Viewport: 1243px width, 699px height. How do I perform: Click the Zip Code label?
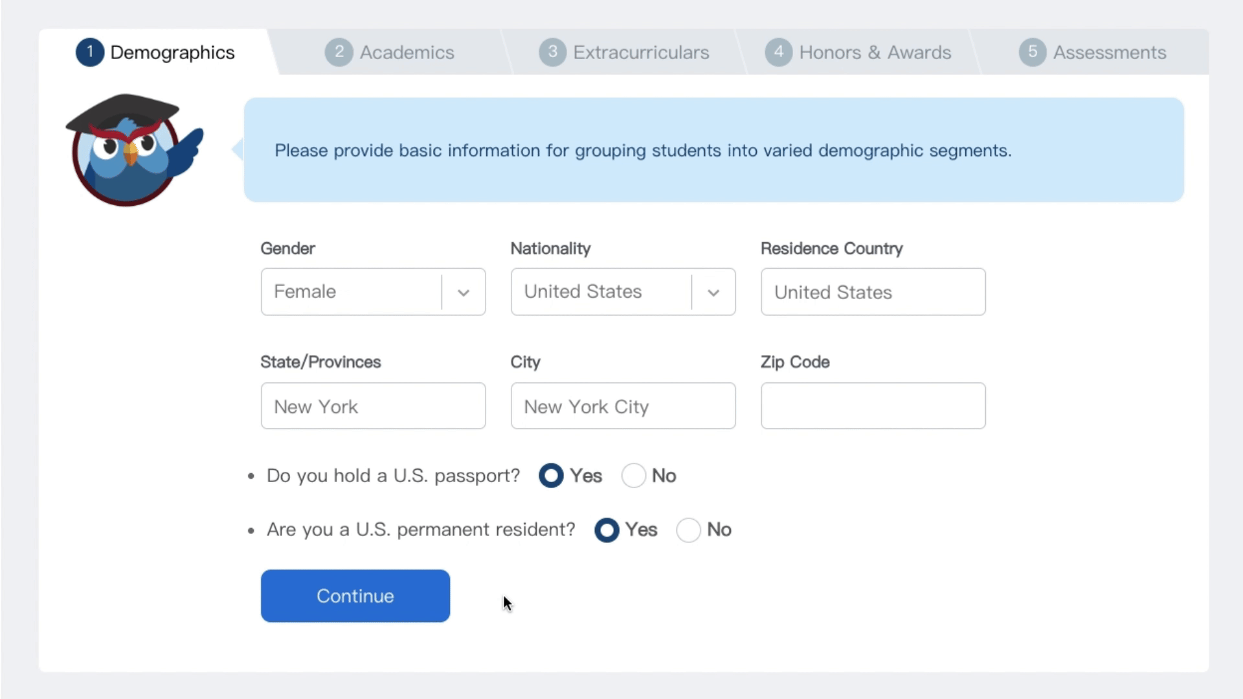coord(795,362)
